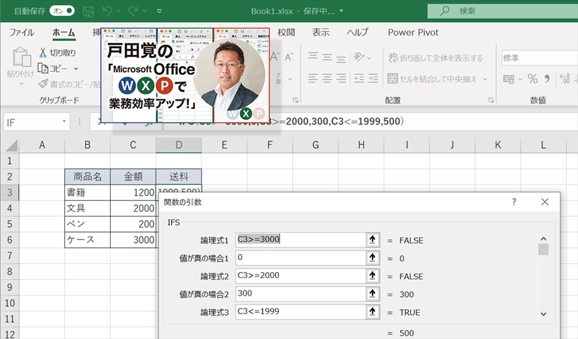Image resolution: width=578 pixels, height=339 pixels.
Task: Select cell with 書籍
Action: pyautogui.click(x=87, y=192)
